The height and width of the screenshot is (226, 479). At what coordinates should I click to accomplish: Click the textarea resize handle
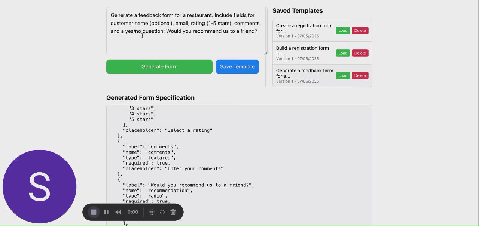(x=266, y=53)
